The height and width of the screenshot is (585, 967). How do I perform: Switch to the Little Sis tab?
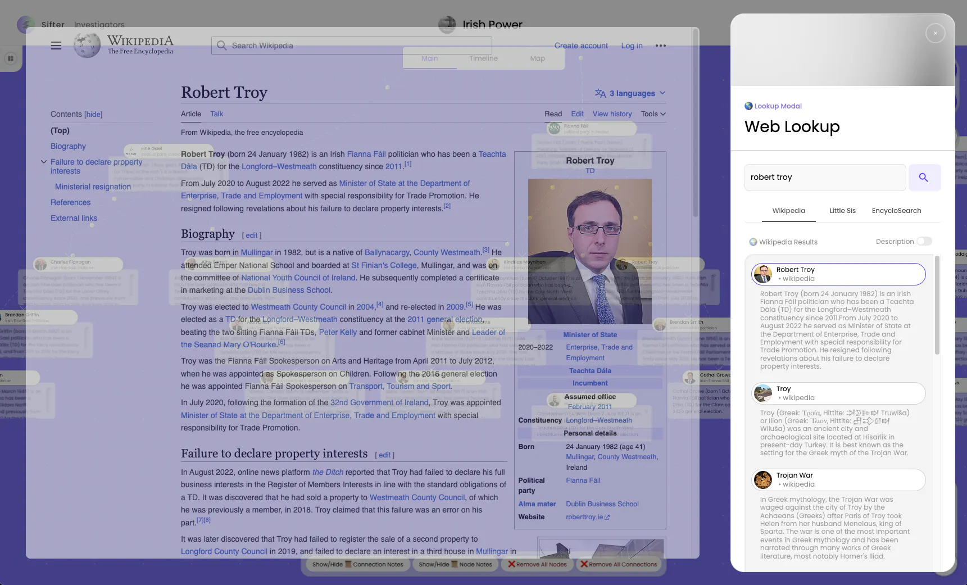[842, 211]
